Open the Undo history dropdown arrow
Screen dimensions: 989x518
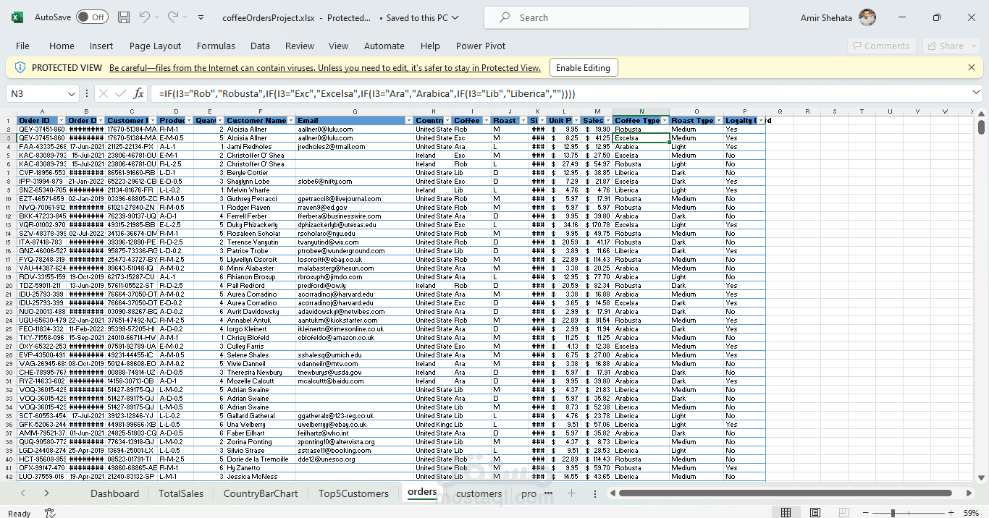[x=157, y=17]
